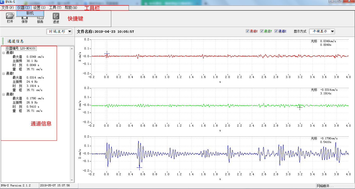Select the 通道X tree label
This screenshot has height=189, width=355.
coord(10,53)
